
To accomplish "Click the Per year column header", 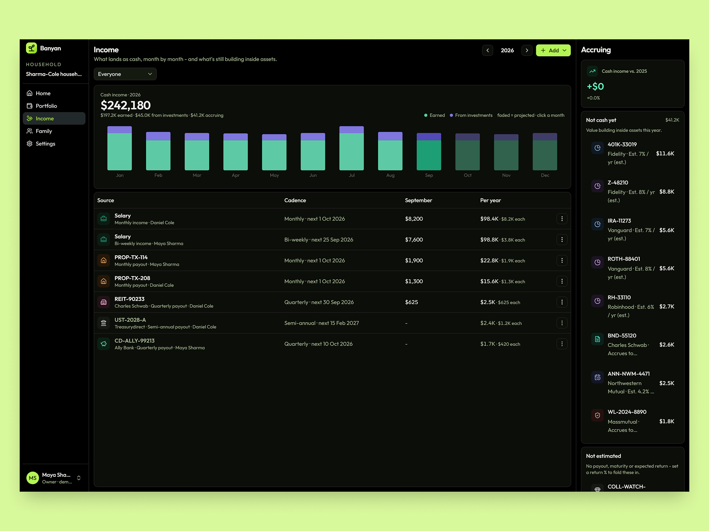I will tap(490, 200).
